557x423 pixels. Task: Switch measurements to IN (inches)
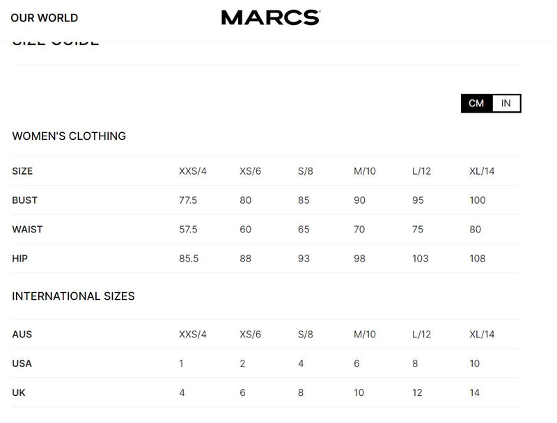[x=506, y=104]
